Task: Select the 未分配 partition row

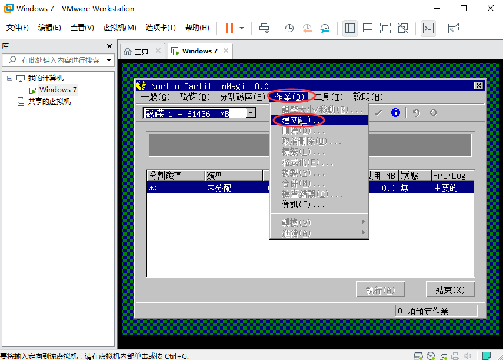Action: click(x=310, y=188)
